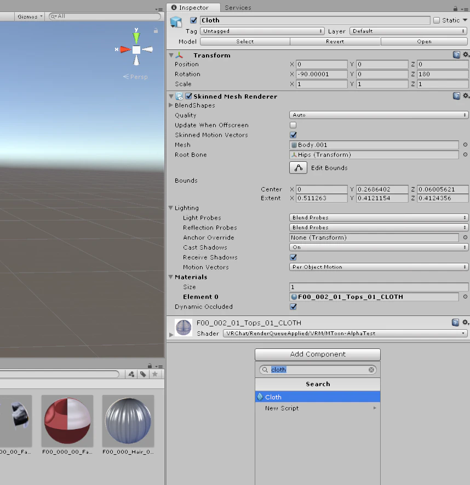Open Skinned Mesh Renderer gear settings menu

click(x=466, y=96)
